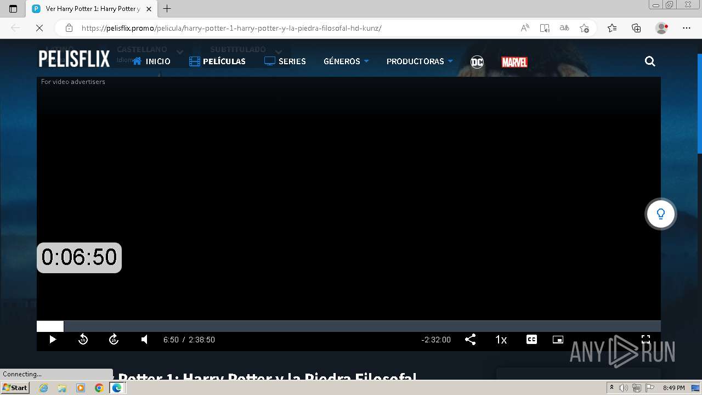The image size is (702, 395).
Task: Click the lightbulb floating button
Action: tap(660, 214)
